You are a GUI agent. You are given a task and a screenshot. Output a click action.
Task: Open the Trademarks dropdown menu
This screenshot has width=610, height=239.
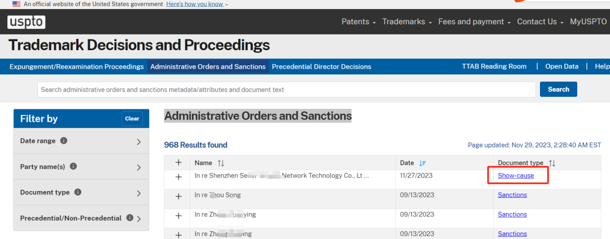coord(407,22)
